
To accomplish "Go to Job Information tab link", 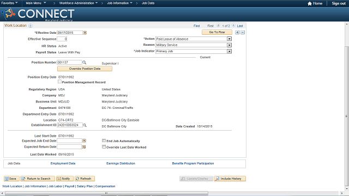I will [35, 186].
